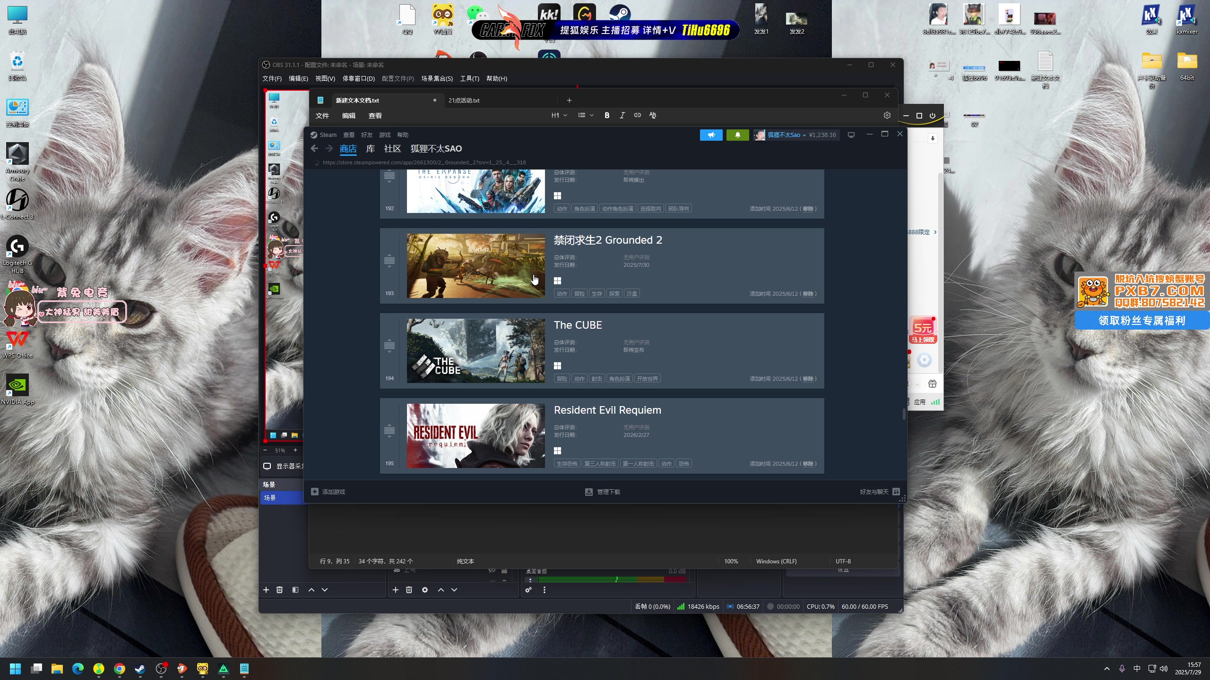
Task: Click the Steam store URL address bar
Action: [x=424, y=162]
